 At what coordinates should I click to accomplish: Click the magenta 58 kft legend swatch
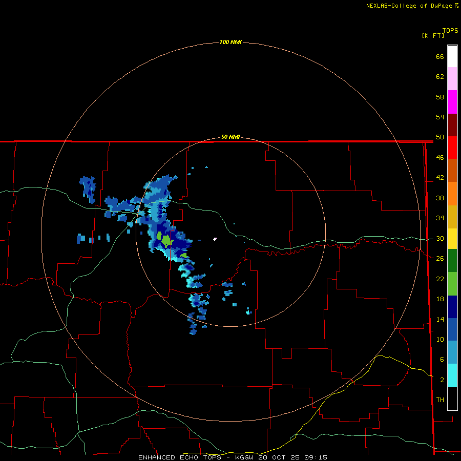click(x=452, y=102)
